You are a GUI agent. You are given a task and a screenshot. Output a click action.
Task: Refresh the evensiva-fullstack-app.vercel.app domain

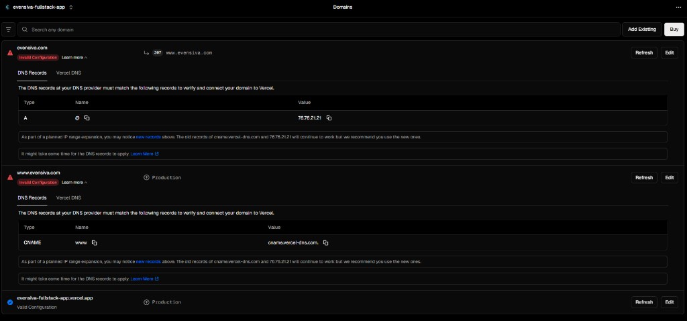[644, 302]
